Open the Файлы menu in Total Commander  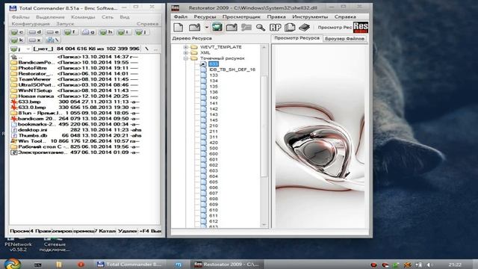pos(20,17)
